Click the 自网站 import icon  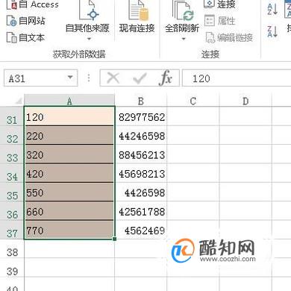click(x=12, y=21)
